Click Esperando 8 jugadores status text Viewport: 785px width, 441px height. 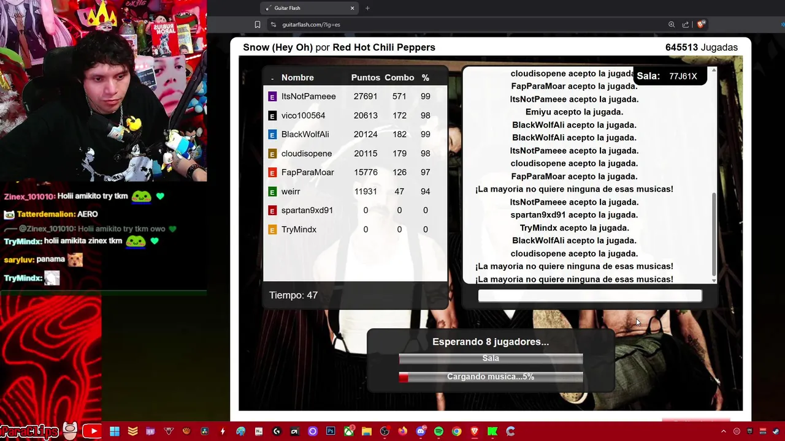click(491, 342)
